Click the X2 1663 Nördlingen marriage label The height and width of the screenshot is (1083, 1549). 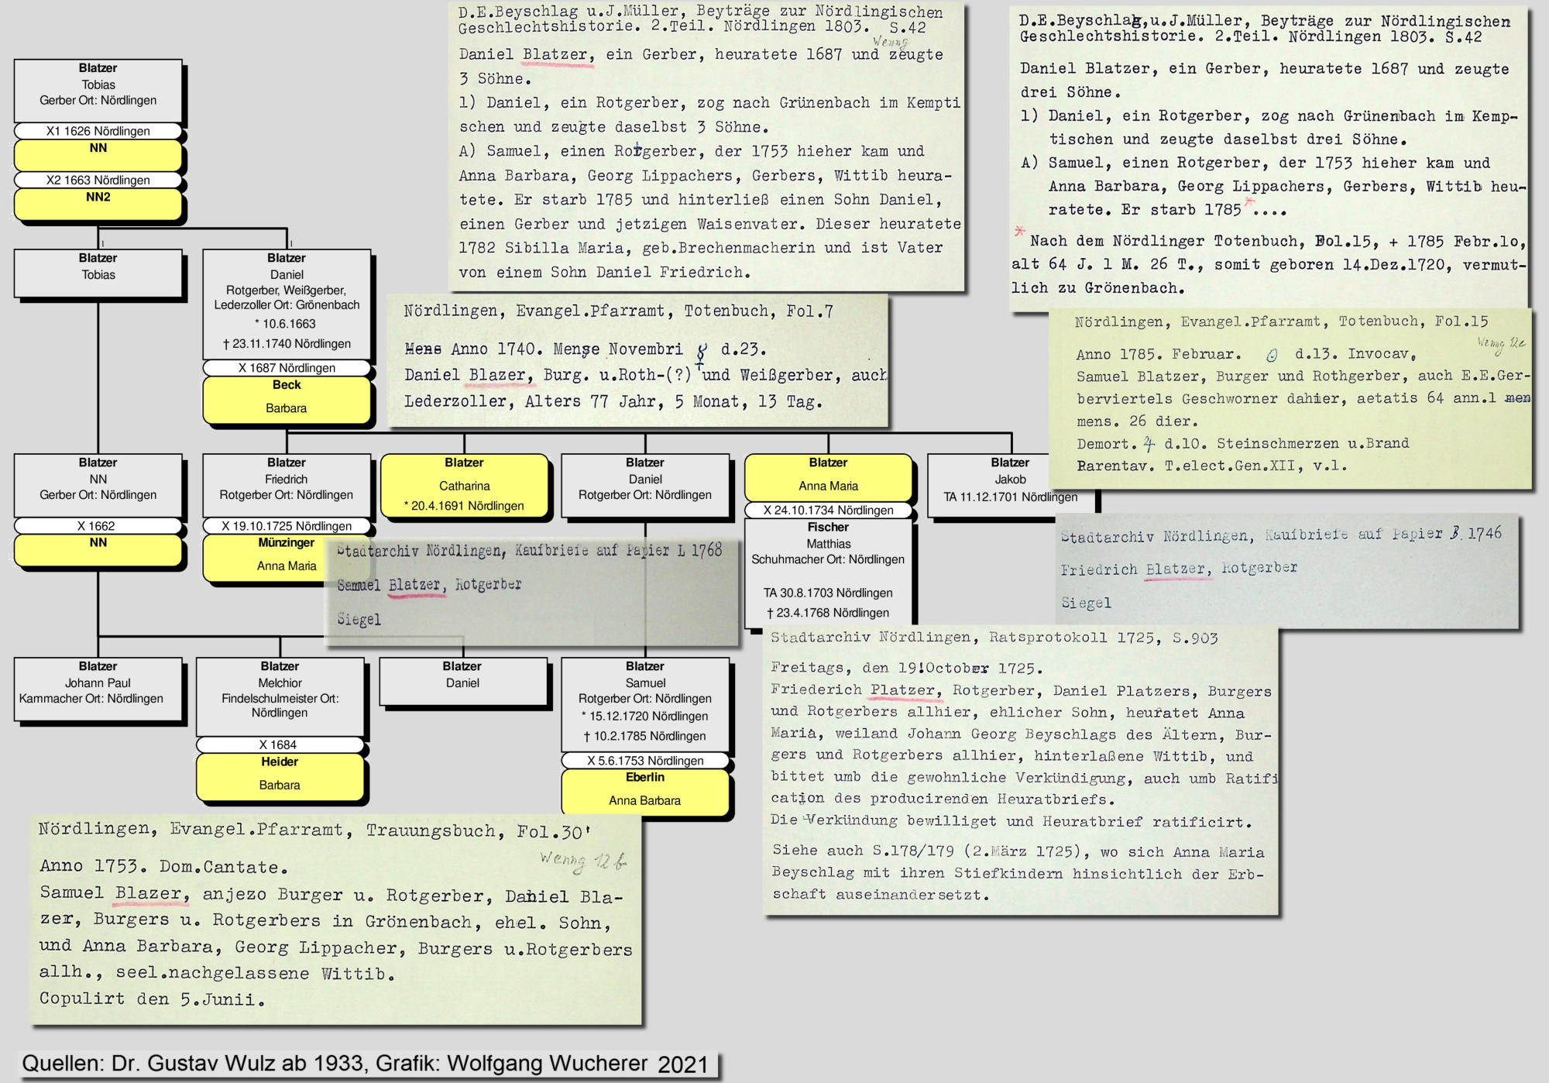click(x=98, y=180)
